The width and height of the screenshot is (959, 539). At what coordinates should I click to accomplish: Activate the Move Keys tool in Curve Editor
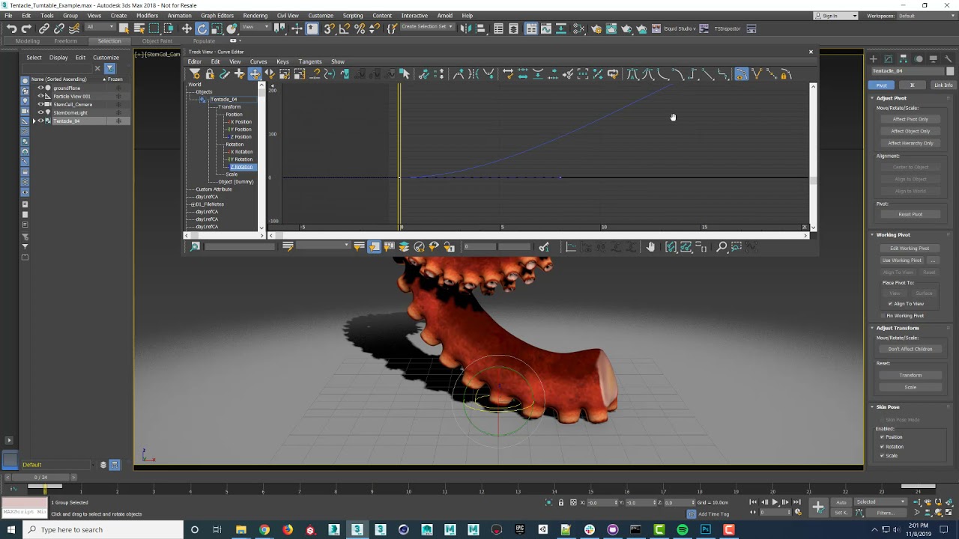click(255, 73)
